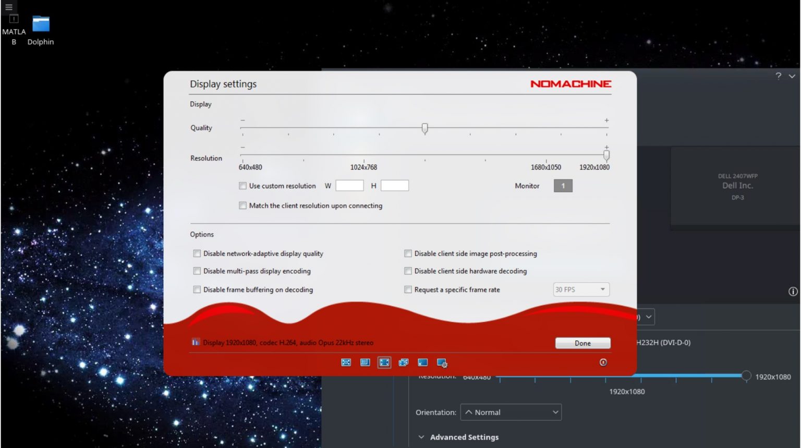
Task: Check Disable client side hardware decoding
Action: coord(408,271)
